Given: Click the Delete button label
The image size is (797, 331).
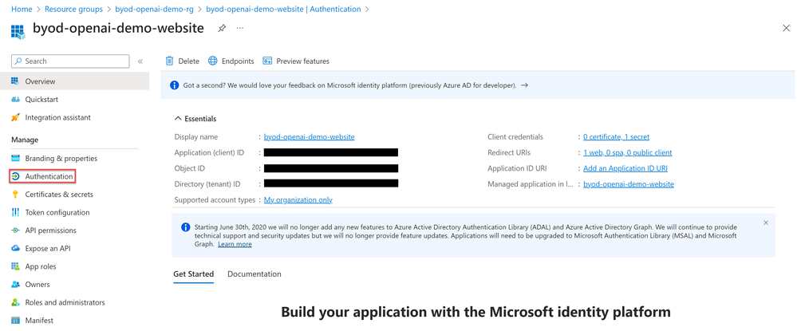Looking at the screenshot, I should point(188,61).
